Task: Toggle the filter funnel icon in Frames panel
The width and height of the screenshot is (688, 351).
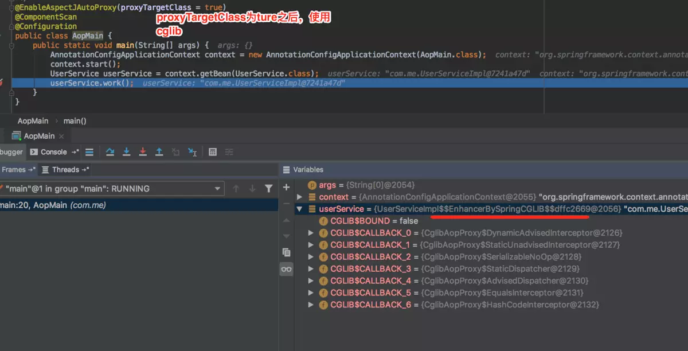Action: click(x=268, y=188)
